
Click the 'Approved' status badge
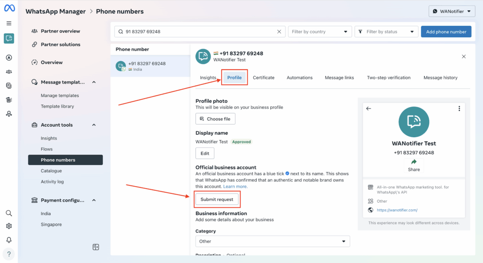(241, 142)
